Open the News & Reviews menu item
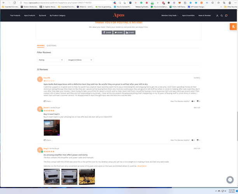Viewport: 238px width, 194px height. coord(205,16)
